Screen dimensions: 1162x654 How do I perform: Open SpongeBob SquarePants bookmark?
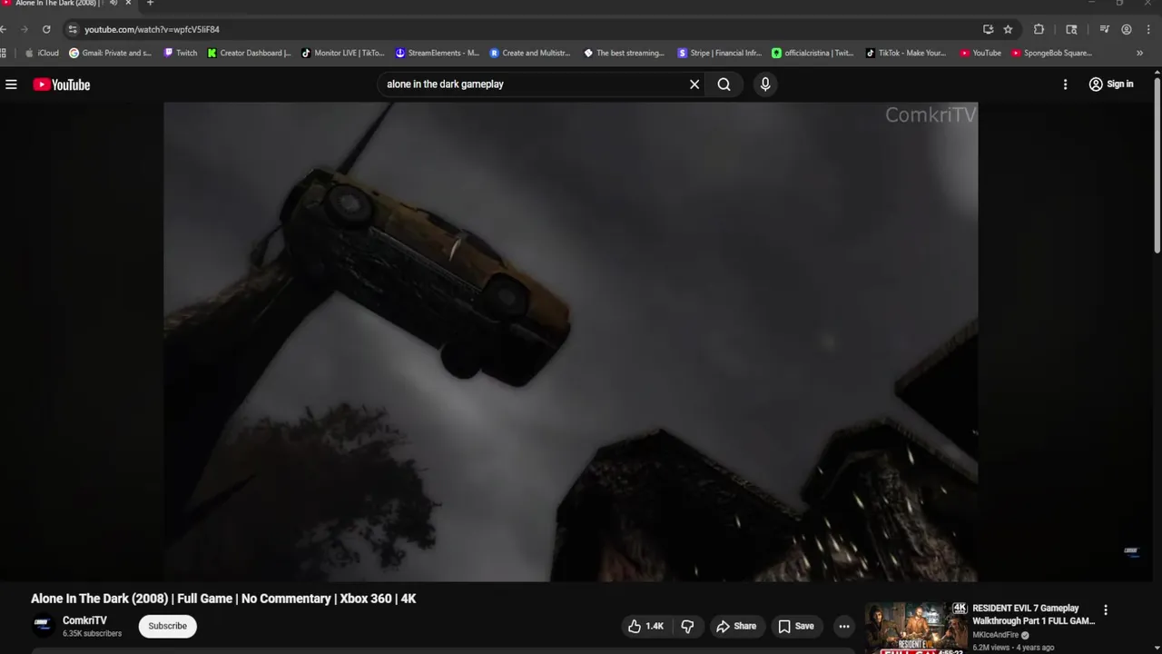tap(1051, 53)
